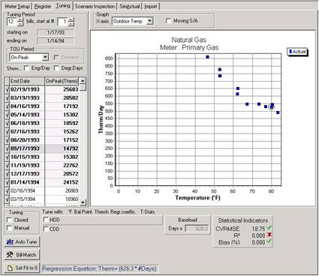Toggle the Moving S/A checkbox
319x276 pixels.
coord(169,21)
